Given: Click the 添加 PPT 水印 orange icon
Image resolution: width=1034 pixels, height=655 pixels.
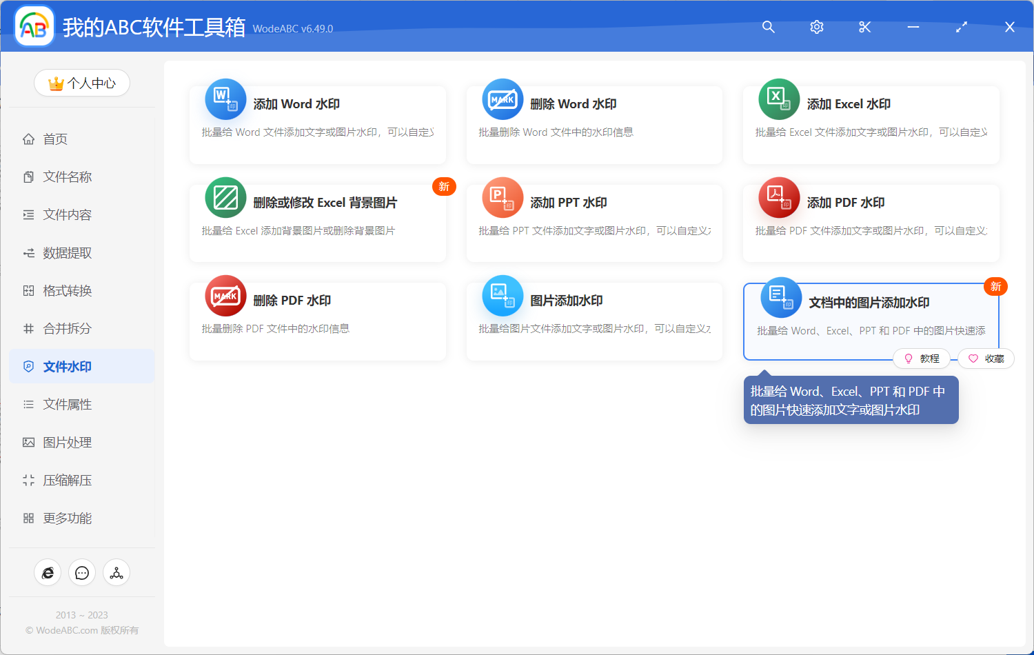Looking at the screenshot, I should tap(503, 198).
